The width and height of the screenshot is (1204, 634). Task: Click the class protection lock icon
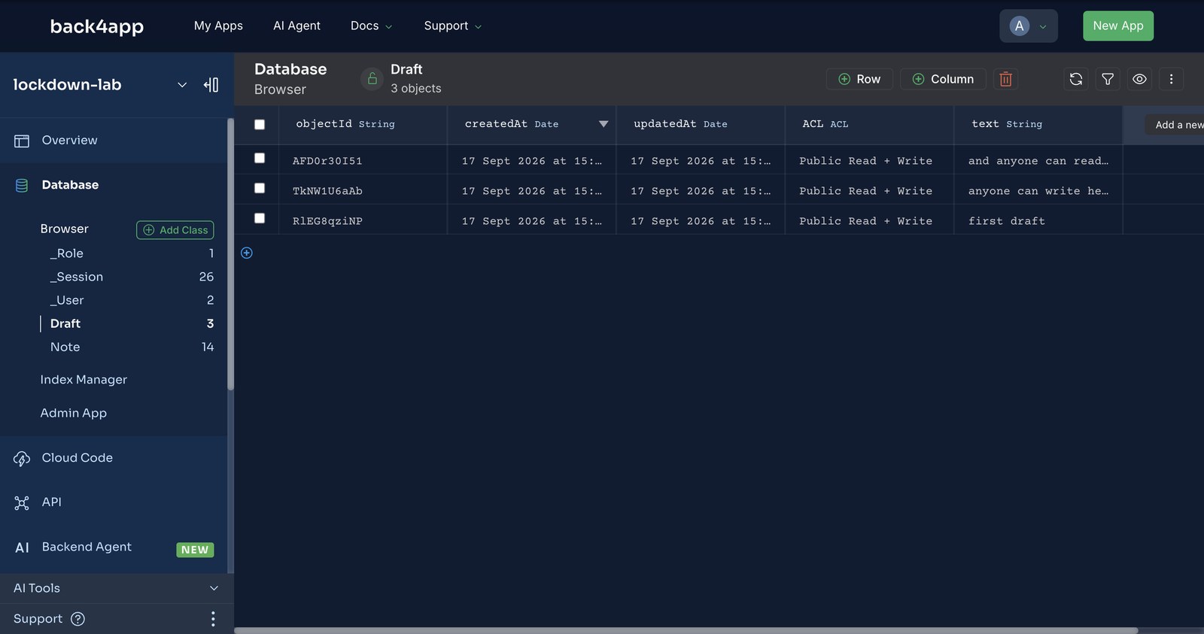tap(372, 79)
